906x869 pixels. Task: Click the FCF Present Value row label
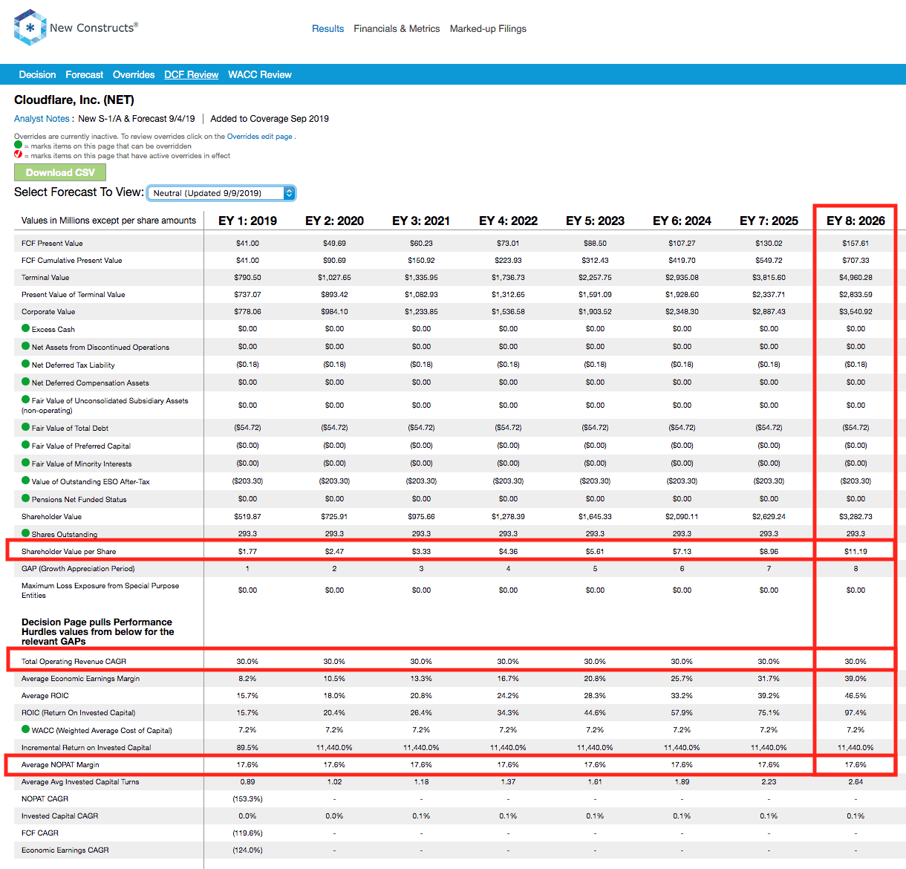point(52,244)
